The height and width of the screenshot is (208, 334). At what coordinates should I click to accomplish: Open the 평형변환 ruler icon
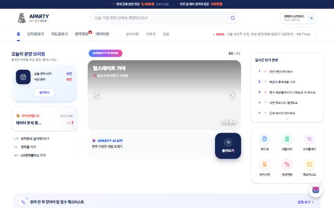pos(287,164)
